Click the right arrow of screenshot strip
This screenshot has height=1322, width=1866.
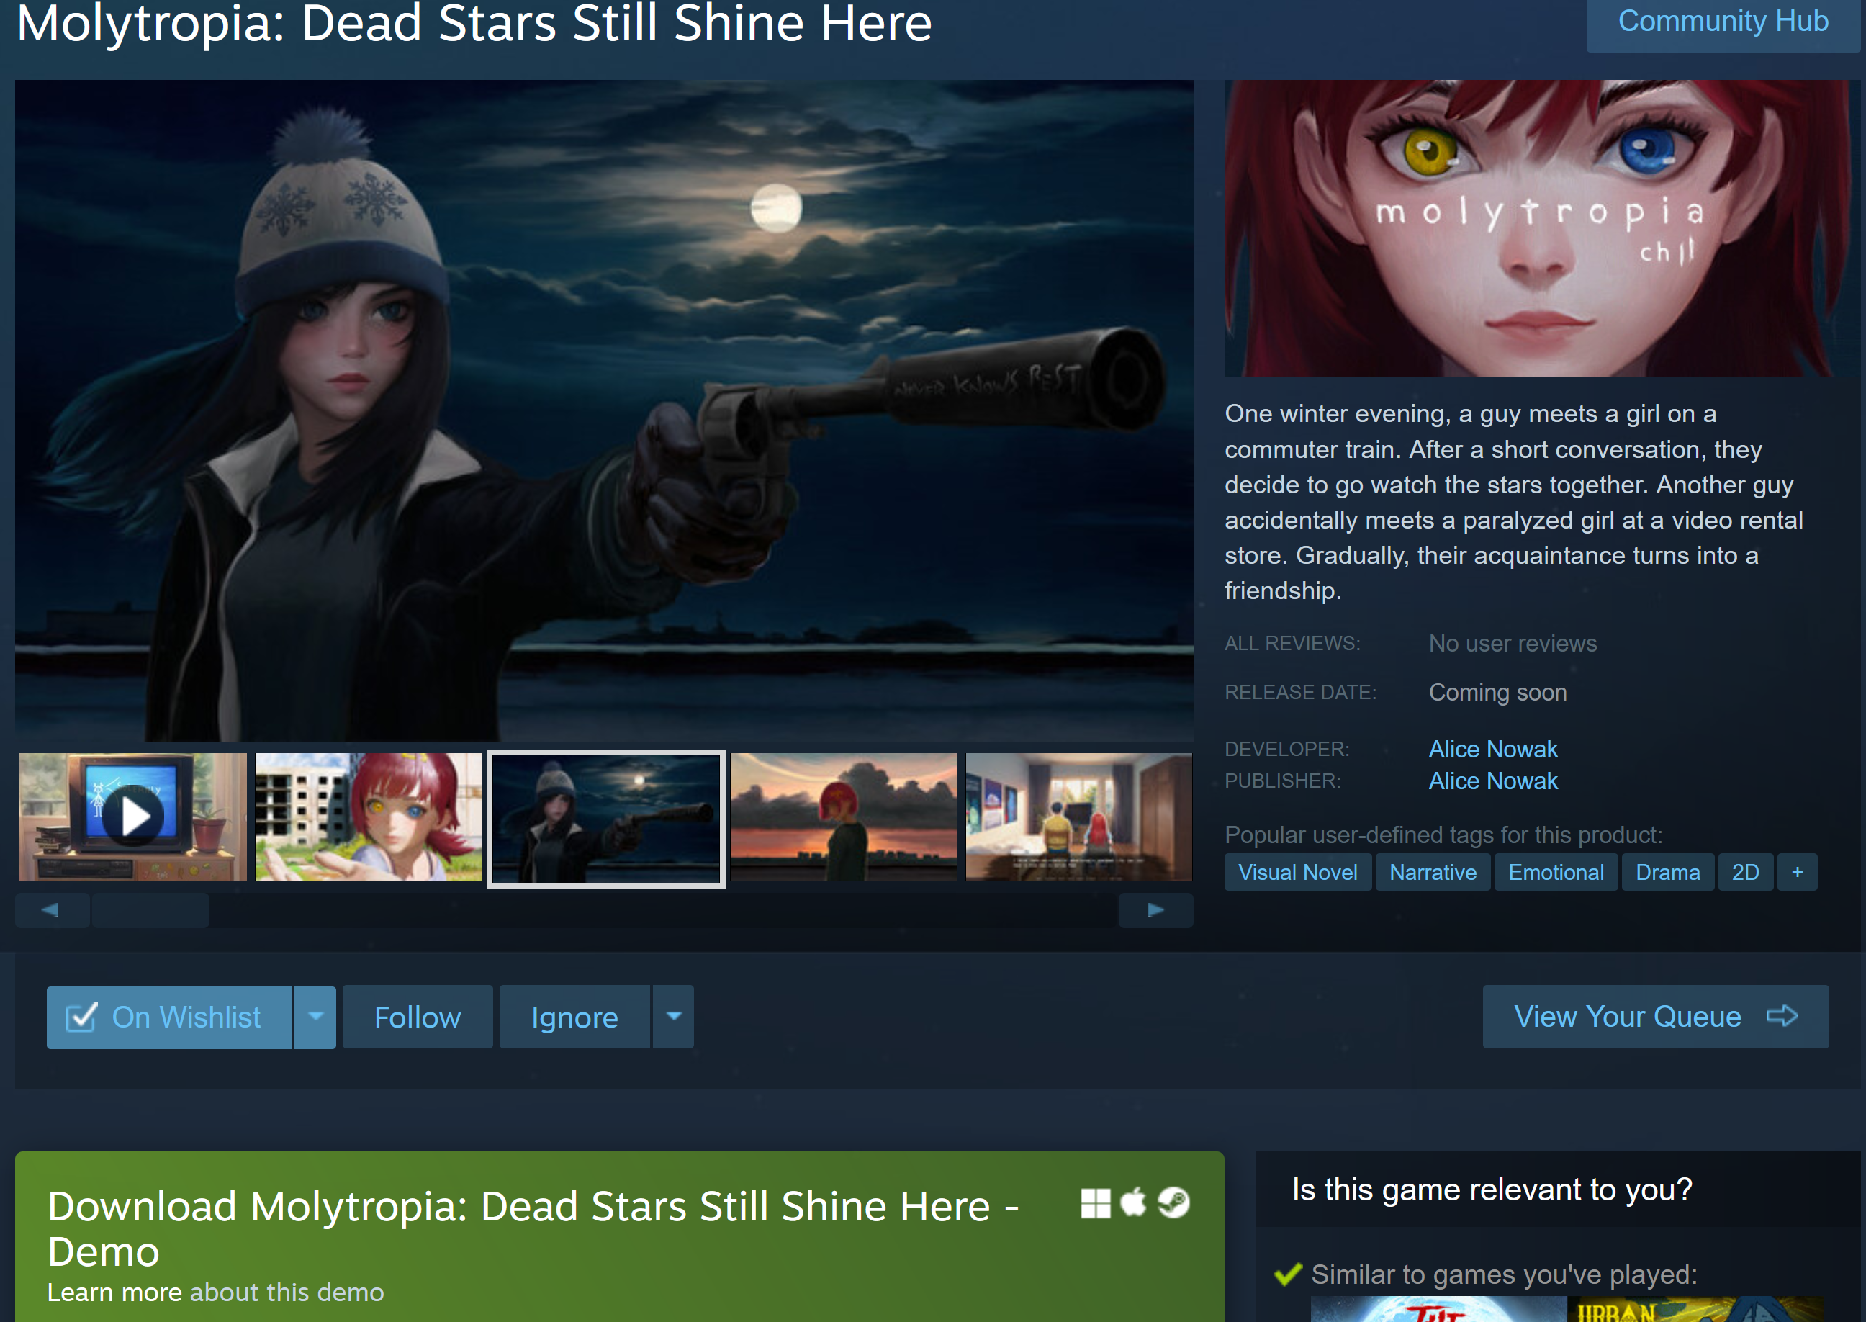pos(1155,910)
